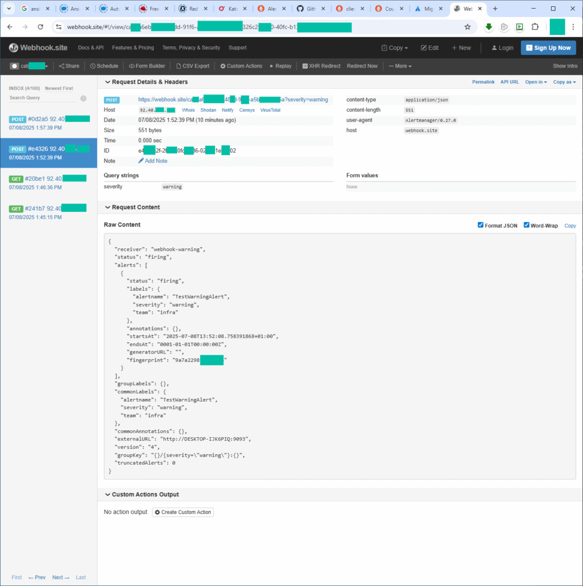The width and height of the screenshot is (583, 586).
Task: Click Redirect Now
Action: tap(362, 66)
